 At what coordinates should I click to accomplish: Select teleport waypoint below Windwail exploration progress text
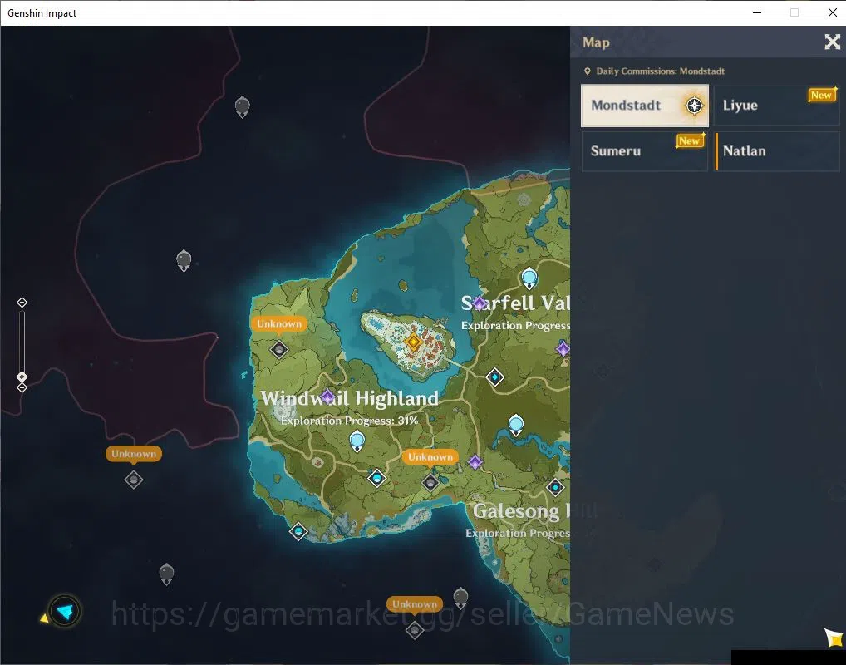tap(357, 441)
